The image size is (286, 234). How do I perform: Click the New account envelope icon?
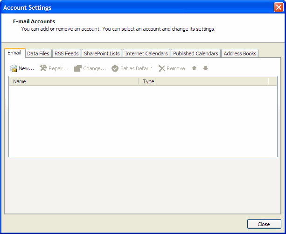coord(14,68)
